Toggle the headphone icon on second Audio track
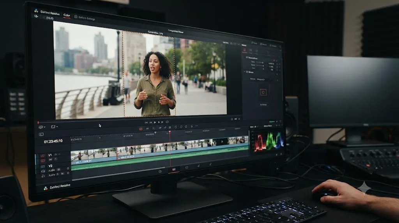 coord(43,176)
